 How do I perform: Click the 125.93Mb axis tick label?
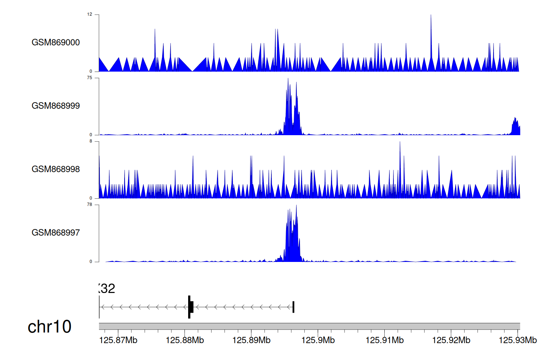pyautogui.click(x=517, y=340)
